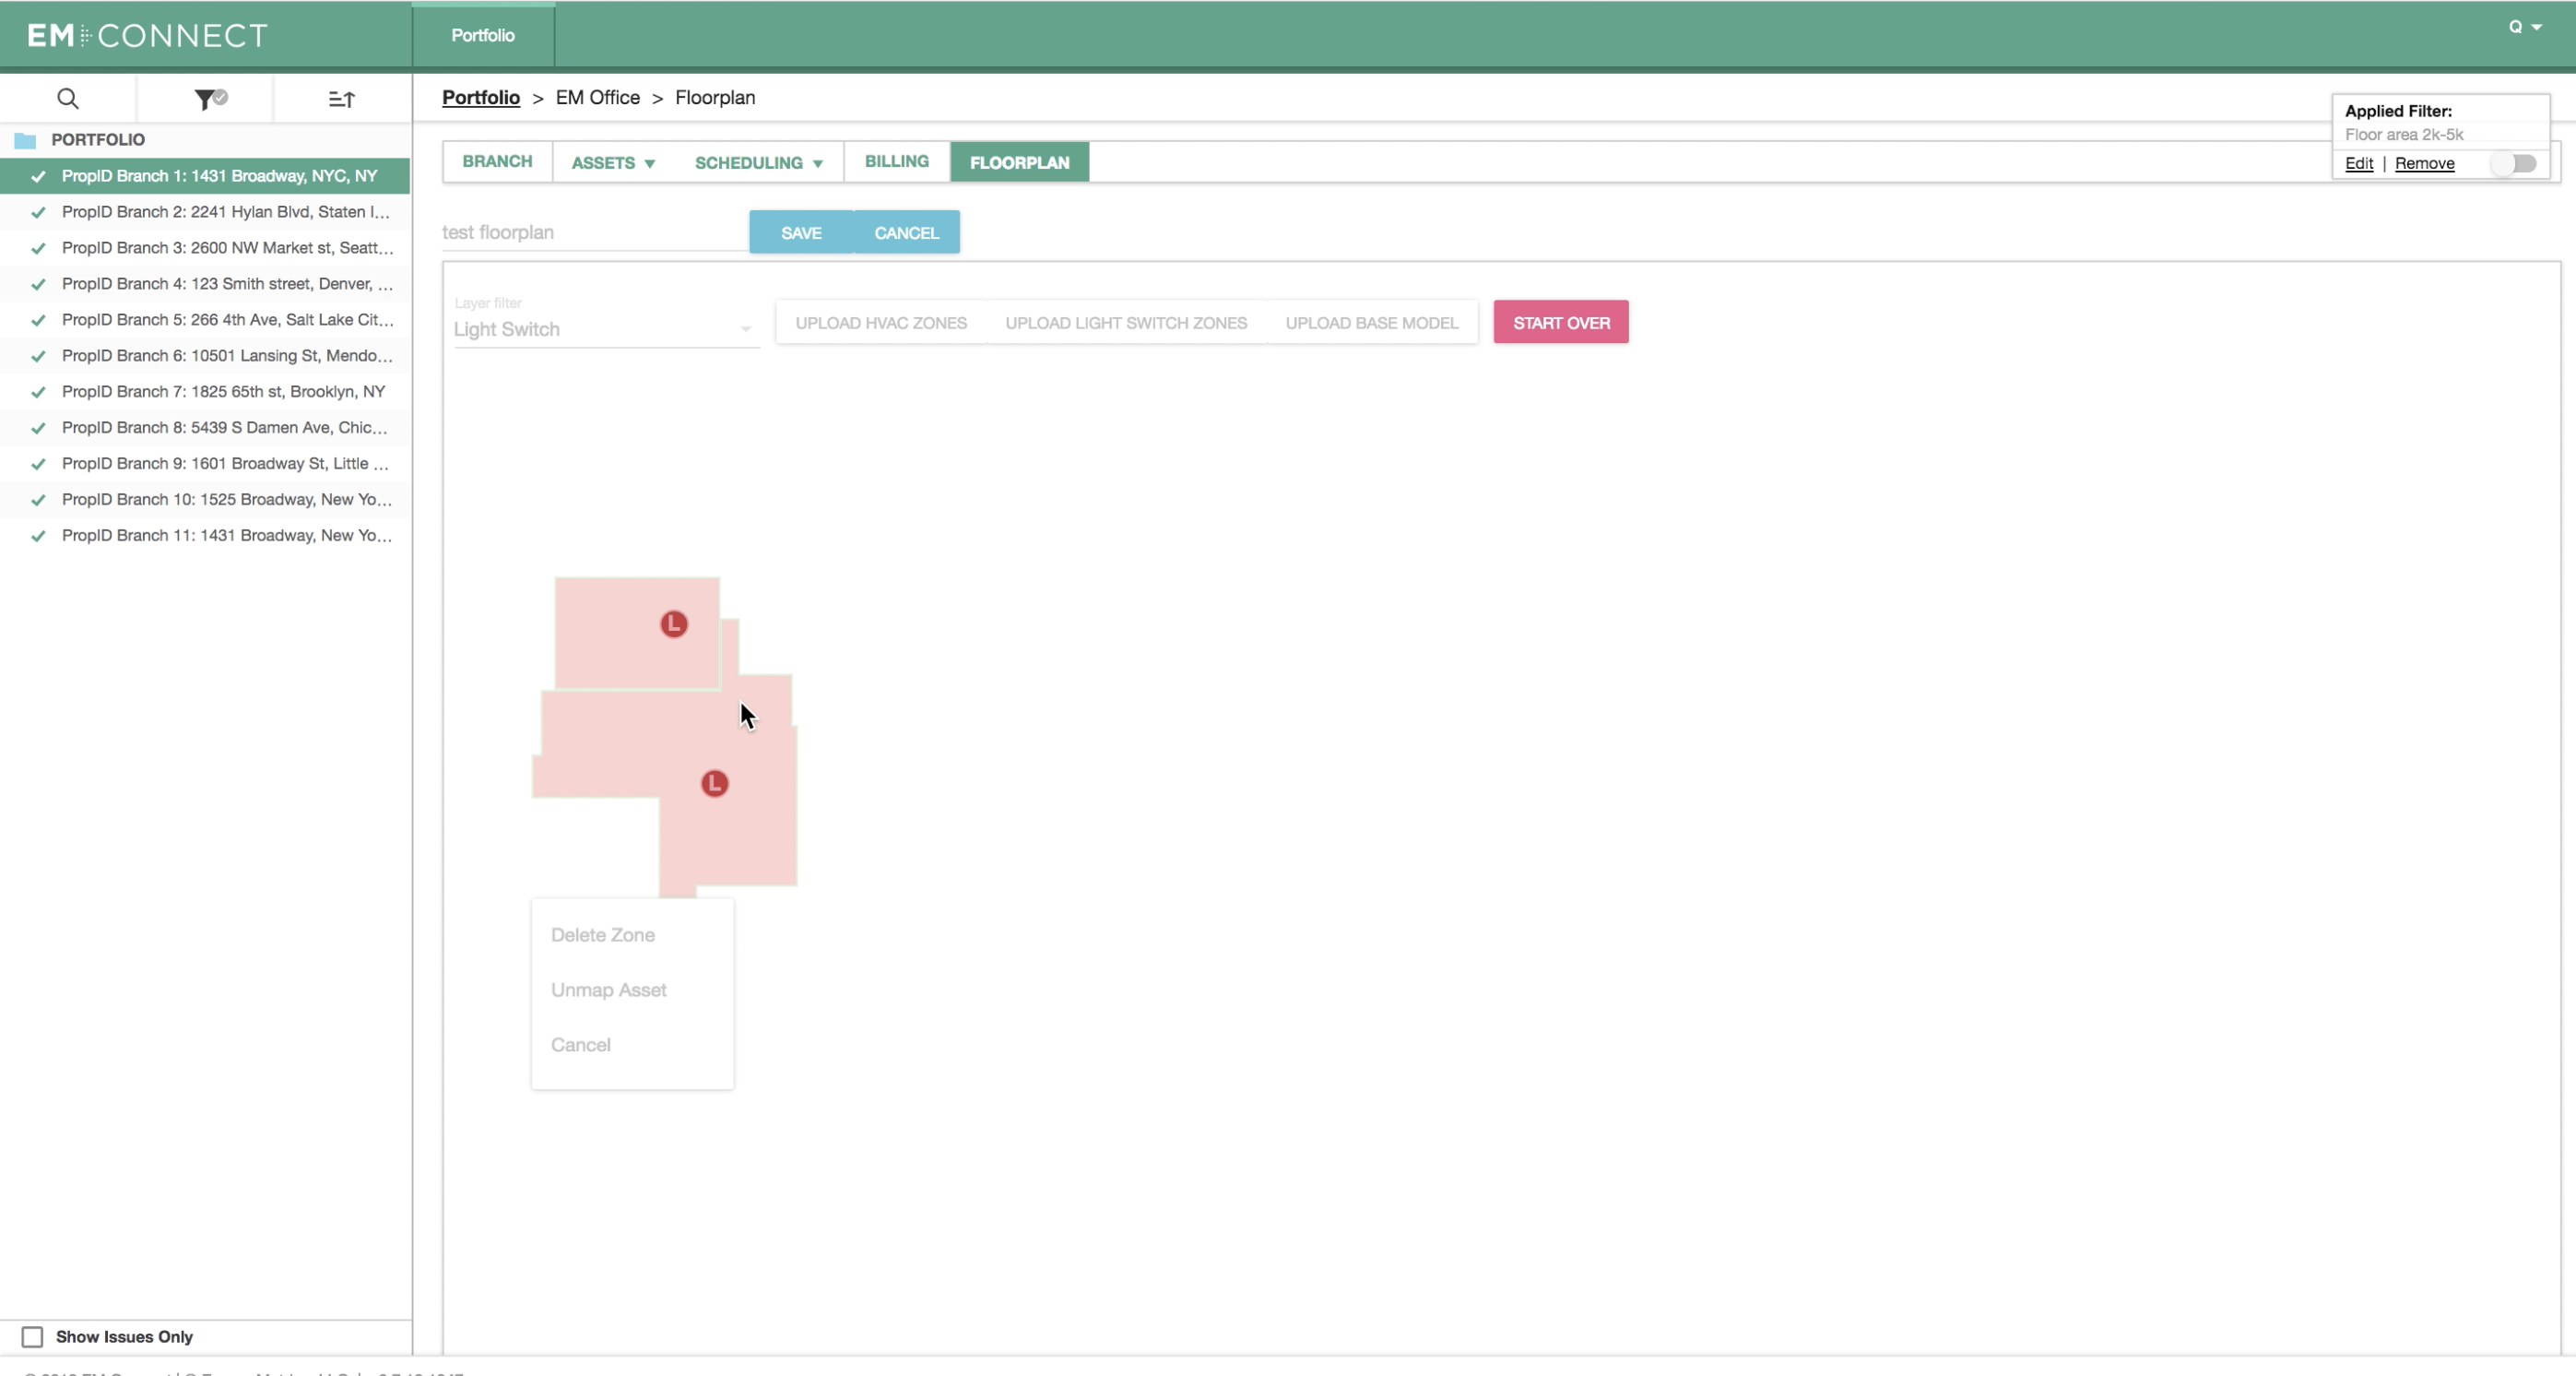
Task: Select lower red L light switch marker
Action: 714,783
